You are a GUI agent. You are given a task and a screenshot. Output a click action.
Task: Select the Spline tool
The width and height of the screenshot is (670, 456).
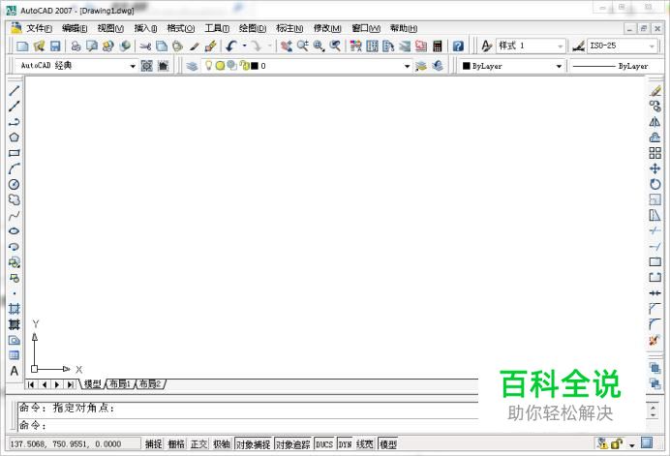15,216
